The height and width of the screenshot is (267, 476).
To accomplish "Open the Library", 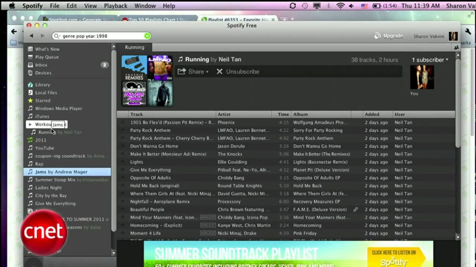I will point(42,85).
